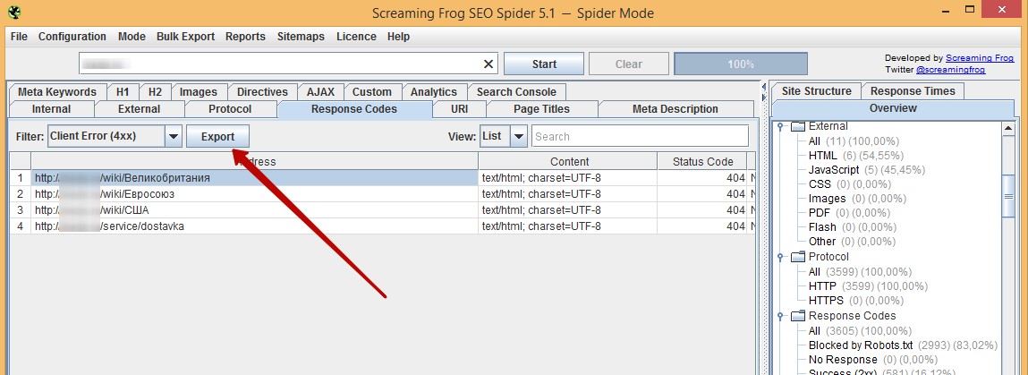Screen dimensions: 1028x375
Task: Click the Client Error (4xx) filter combo box
Action: pyautogui.click(x=115, y=136)
